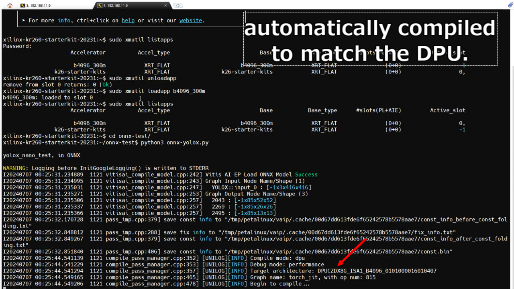Viewport: 514px width, 289px height.
Task: Click the green 'Success' text in log
Action: click(x=306, y=175)
